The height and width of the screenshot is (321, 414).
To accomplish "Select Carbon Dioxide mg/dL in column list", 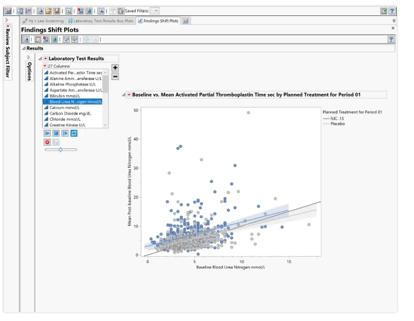I will [x=73, y=113].
